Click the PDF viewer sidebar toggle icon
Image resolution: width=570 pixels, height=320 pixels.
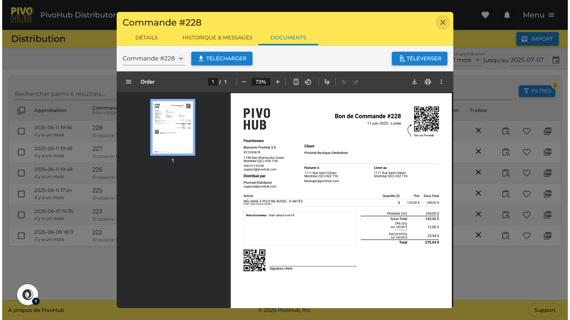(129, 82)
